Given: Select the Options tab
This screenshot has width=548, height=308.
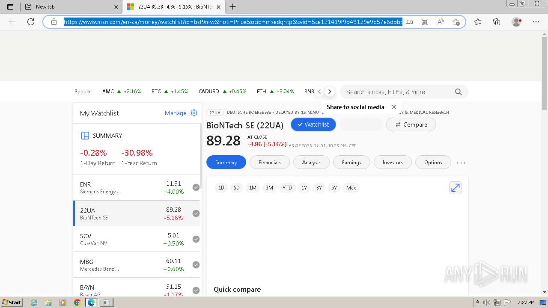Looking at the screenshot, I should click(433, 163).
